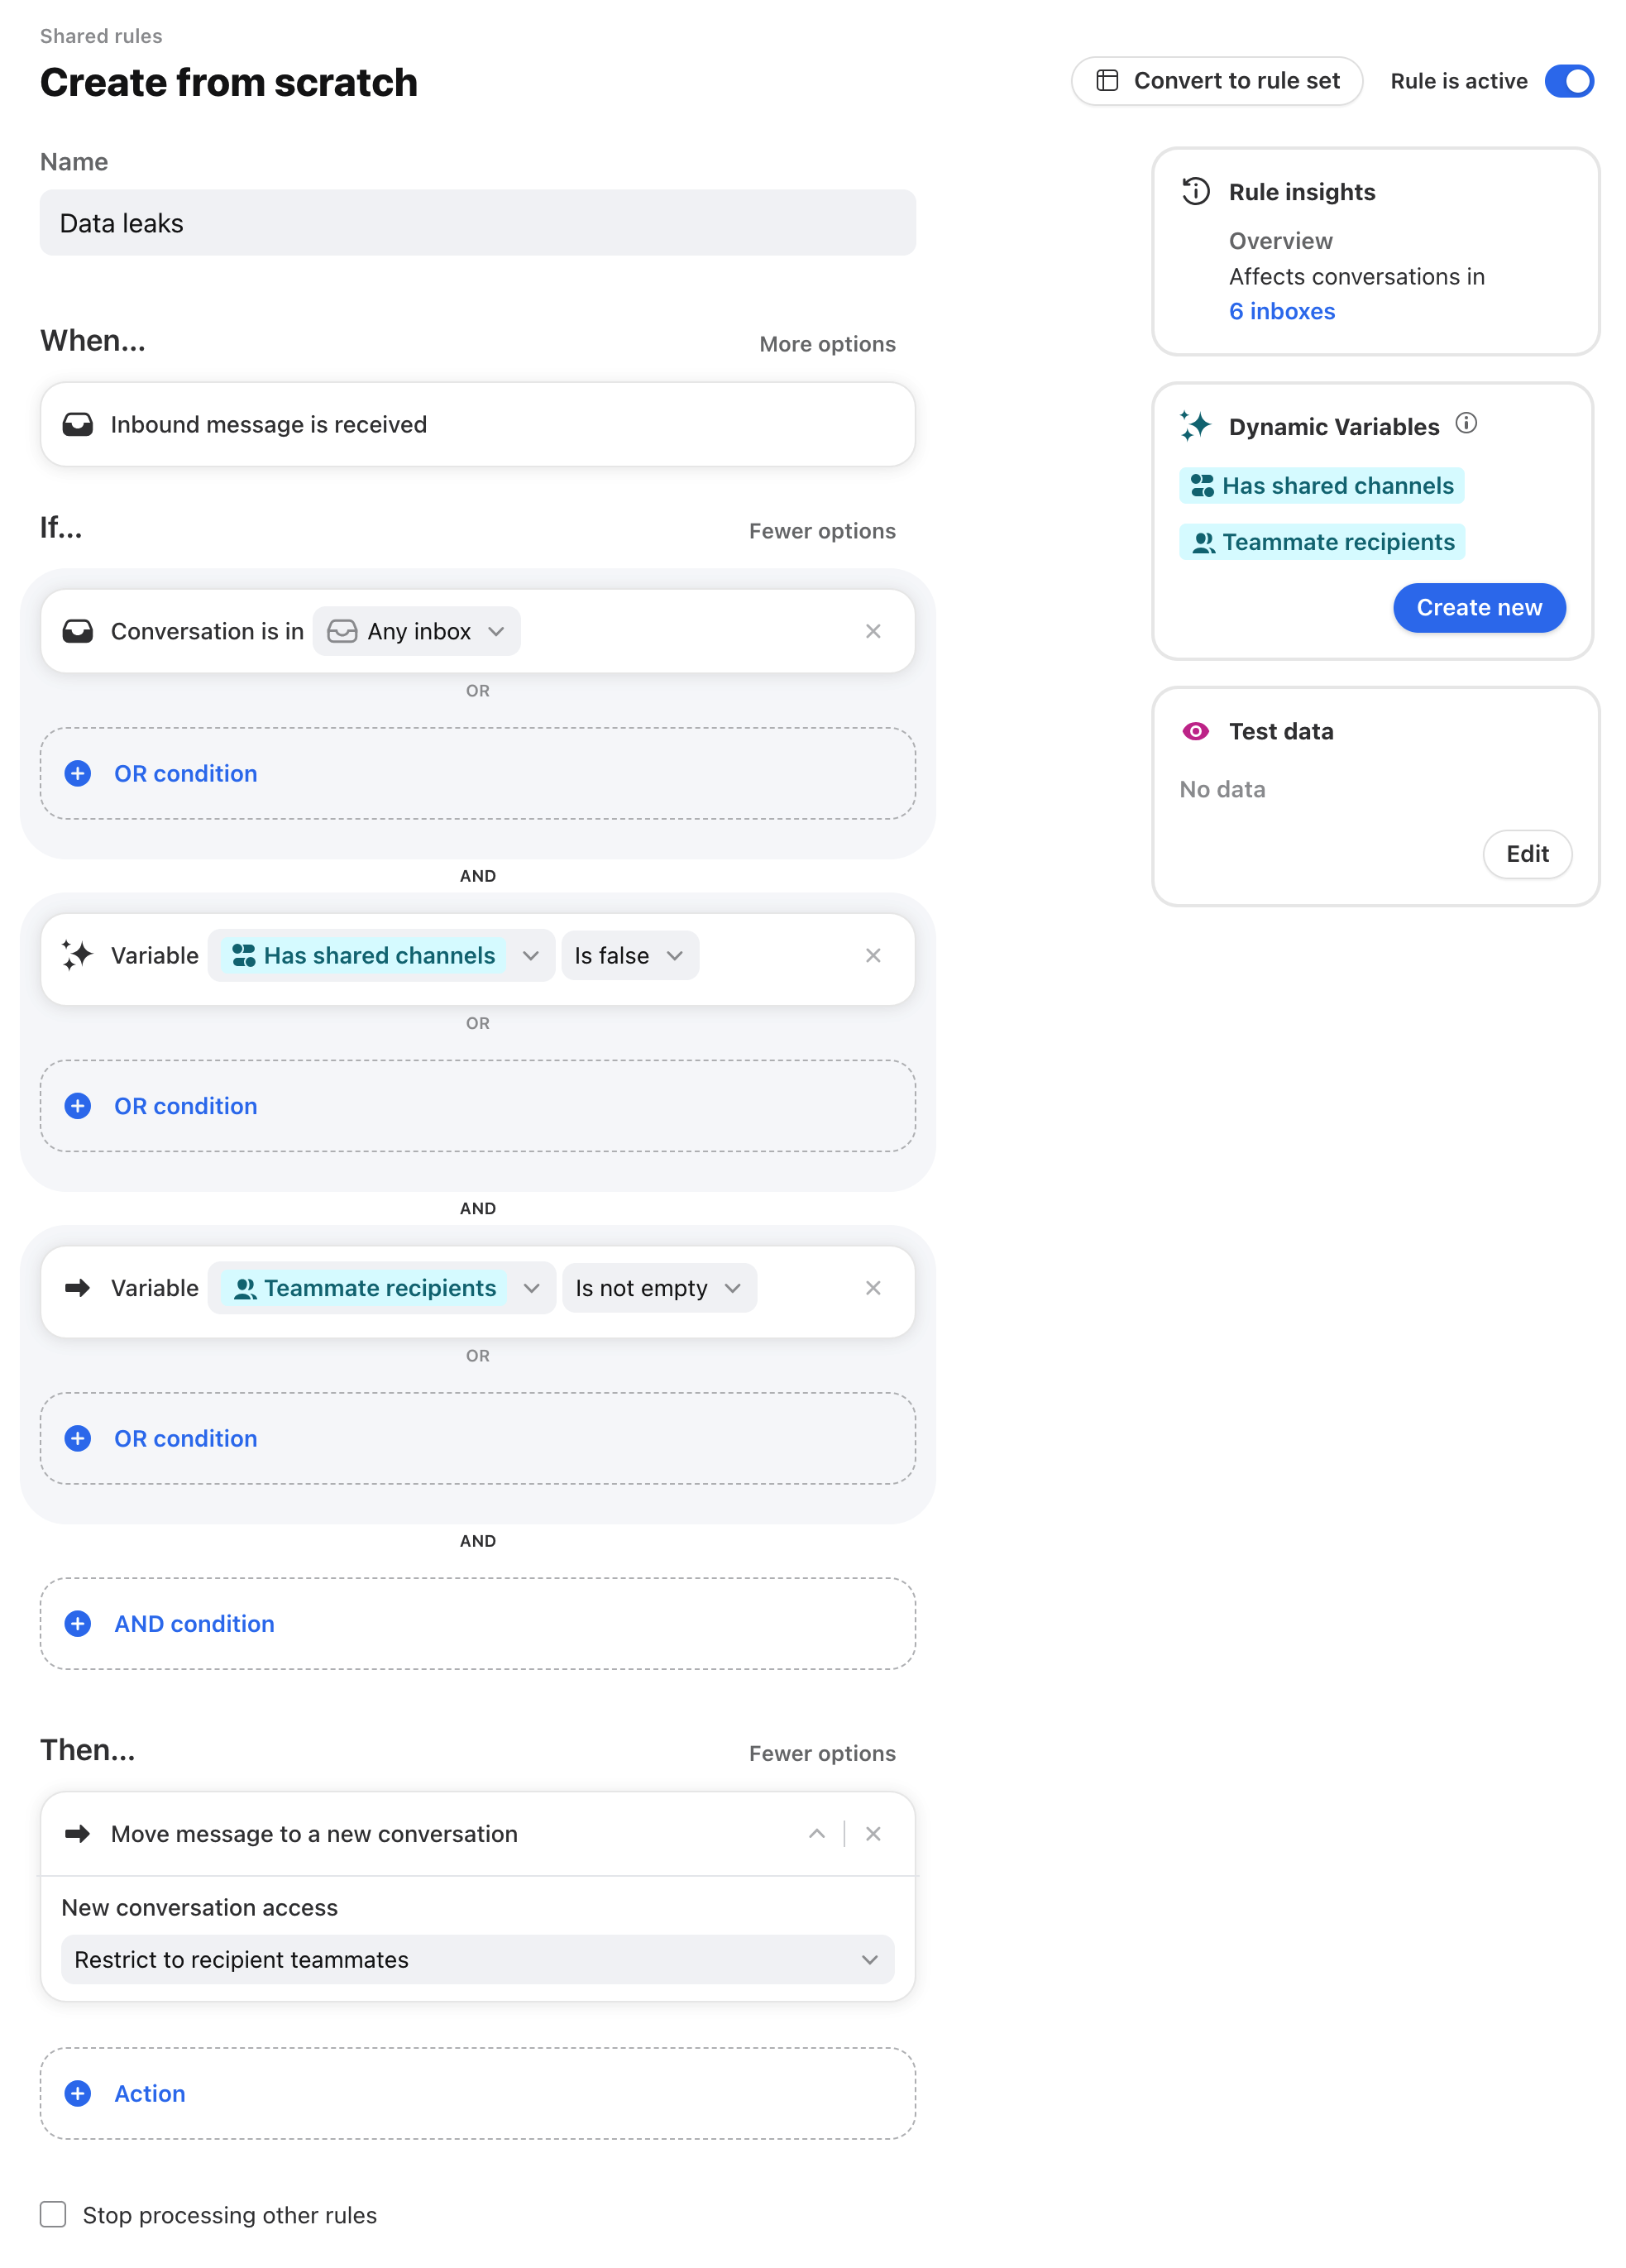
Task: Click the arrow icon on Move message action
Action: (x=78, y=1833)
